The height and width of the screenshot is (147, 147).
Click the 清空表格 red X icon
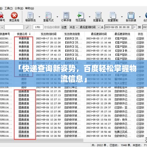pos(14,15)
